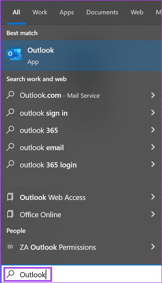Click the magnifier icon in the search box
Viewport: 162px width, 283px height.
click(x=10, y=274)
